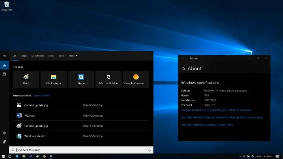Click the OS build value 17763.379

tap(209, 105)
